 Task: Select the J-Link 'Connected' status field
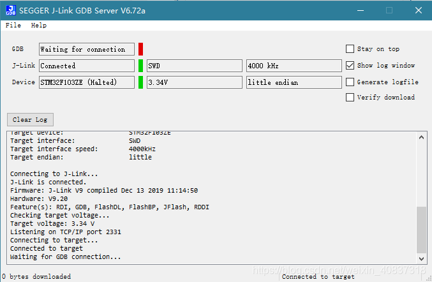point(87,66)
